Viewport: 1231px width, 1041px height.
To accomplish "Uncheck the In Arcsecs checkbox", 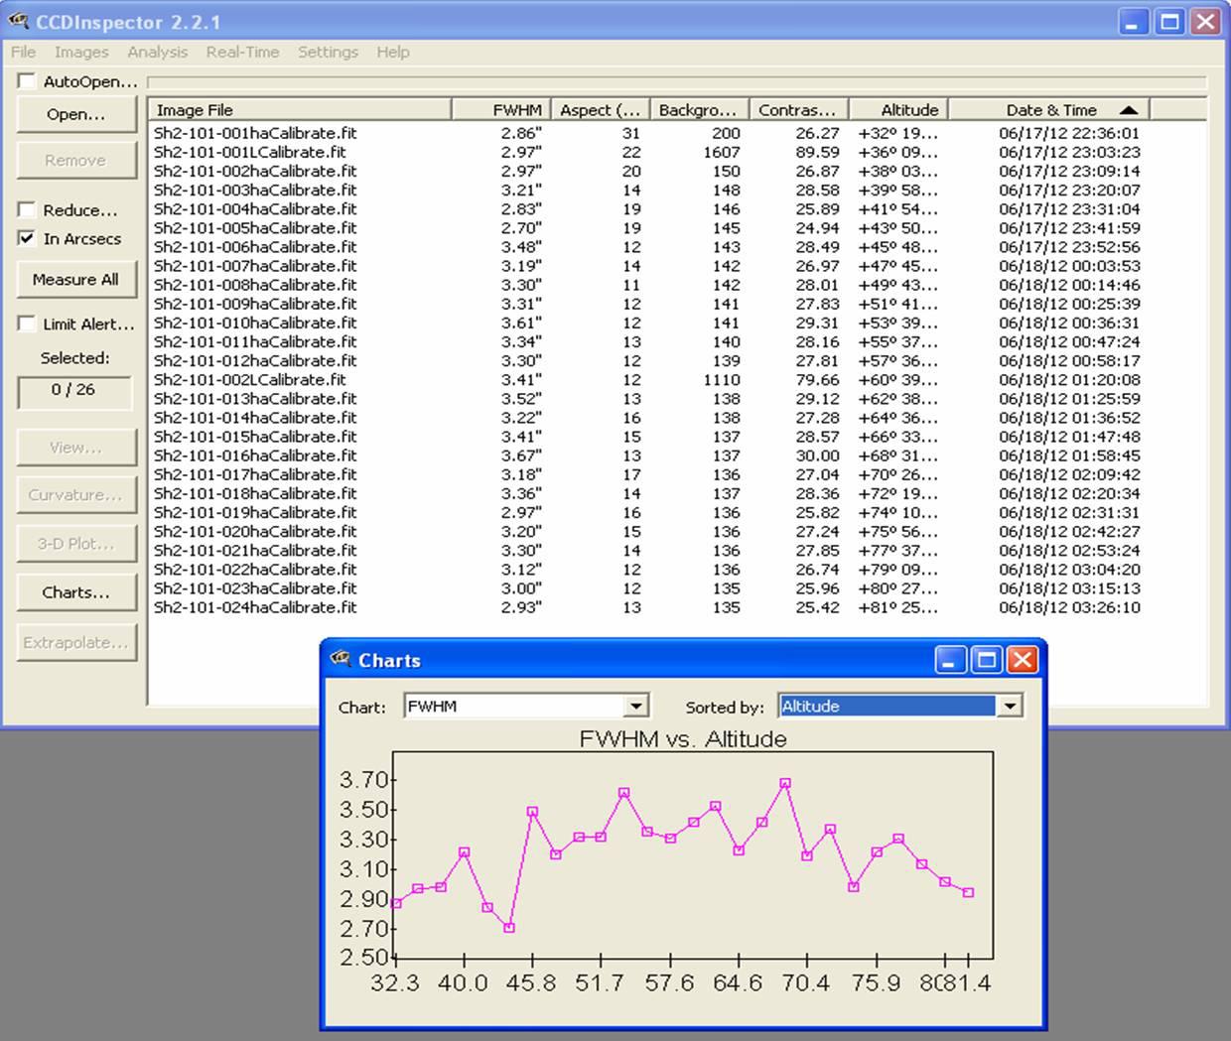I will pos(27,238).
